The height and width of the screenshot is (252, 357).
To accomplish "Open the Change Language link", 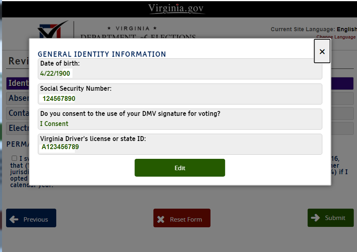I will click(336, 37).
